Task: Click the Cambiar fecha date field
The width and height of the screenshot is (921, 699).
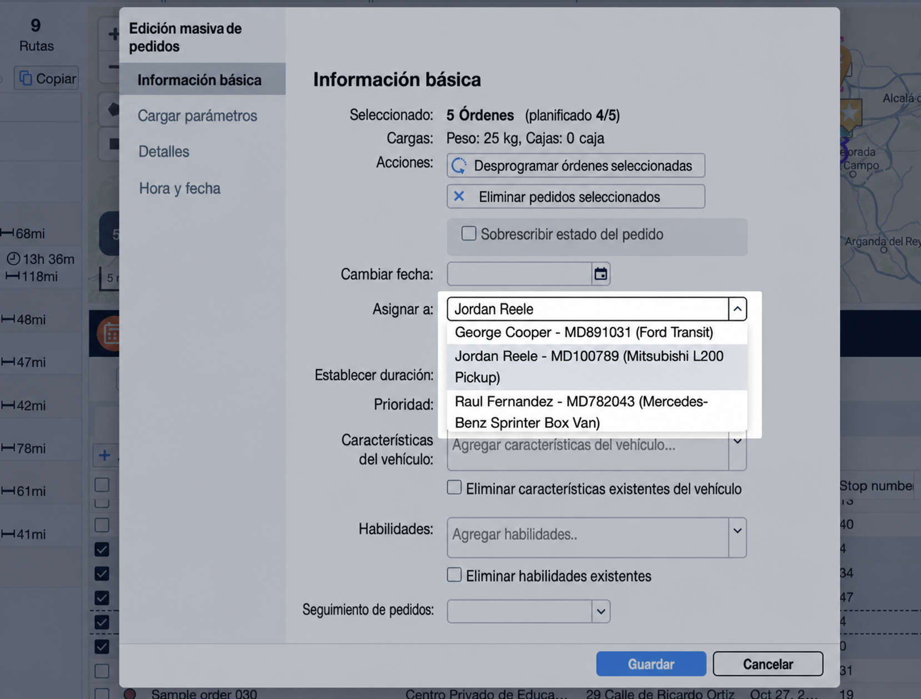Action: (519, 274)
